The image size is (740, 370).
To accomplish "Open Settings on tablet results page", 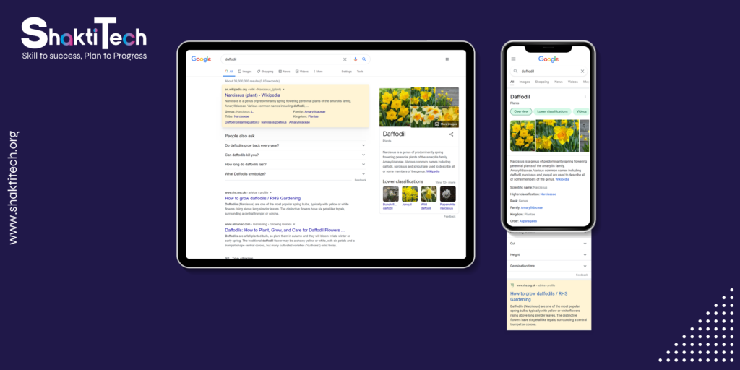I will click(346, 72).
